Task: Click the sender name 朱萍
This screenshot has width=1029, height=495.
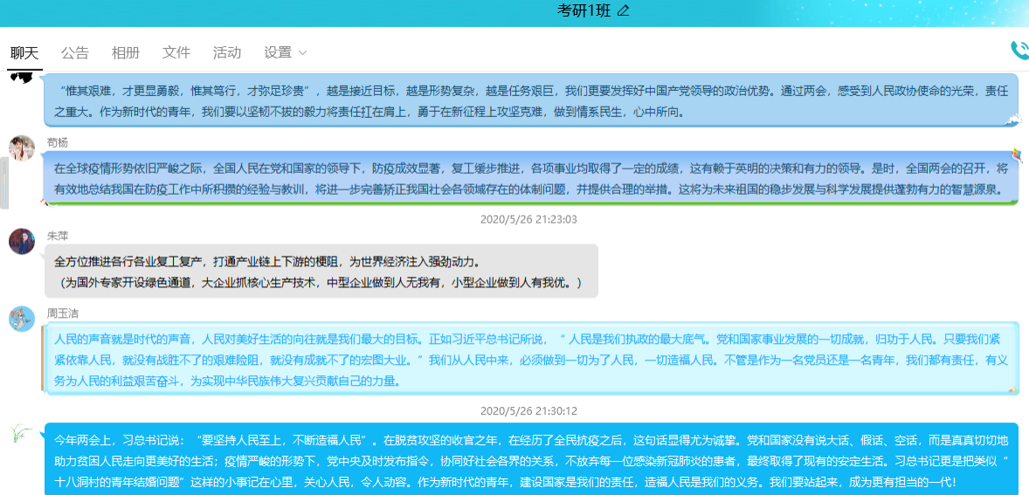Action: point(57,236)
